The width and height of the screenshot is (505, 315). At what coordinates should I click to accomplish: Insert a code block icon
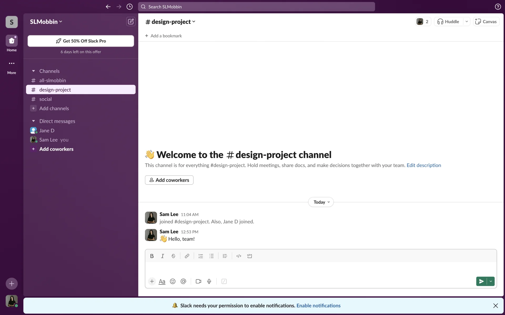click(x=249, y=256)
